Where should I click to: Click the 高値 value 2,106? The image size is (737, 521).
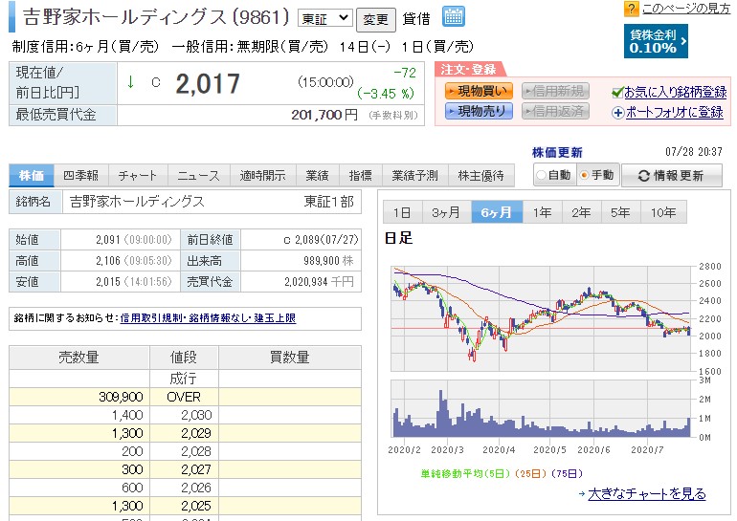(x=108, y=260)
